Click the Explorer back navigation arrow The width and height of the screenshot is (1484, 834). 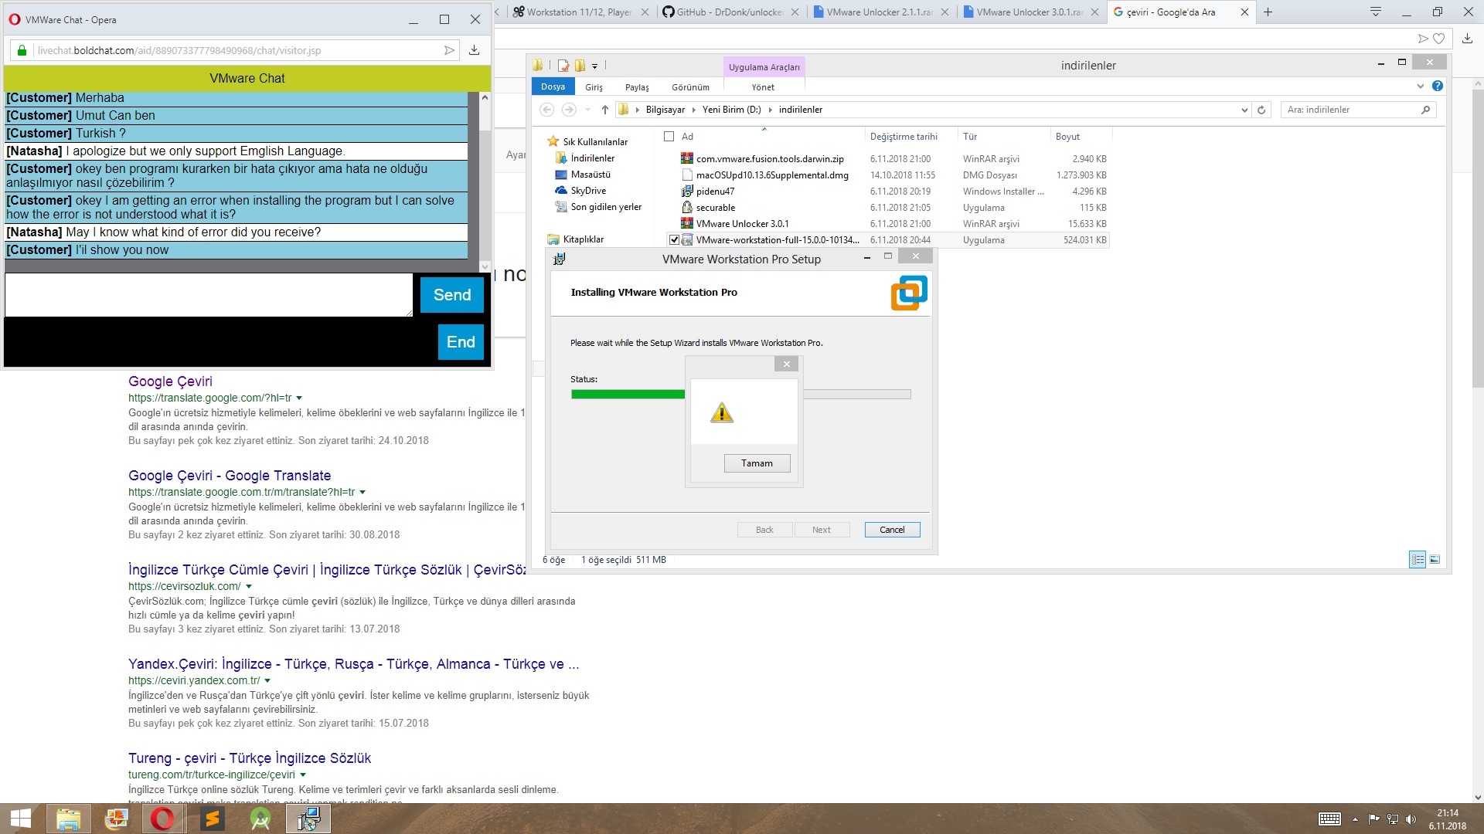click(x=547, y=110)
